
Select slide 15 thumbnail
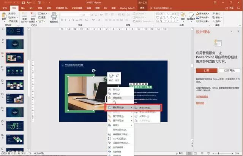15,126
